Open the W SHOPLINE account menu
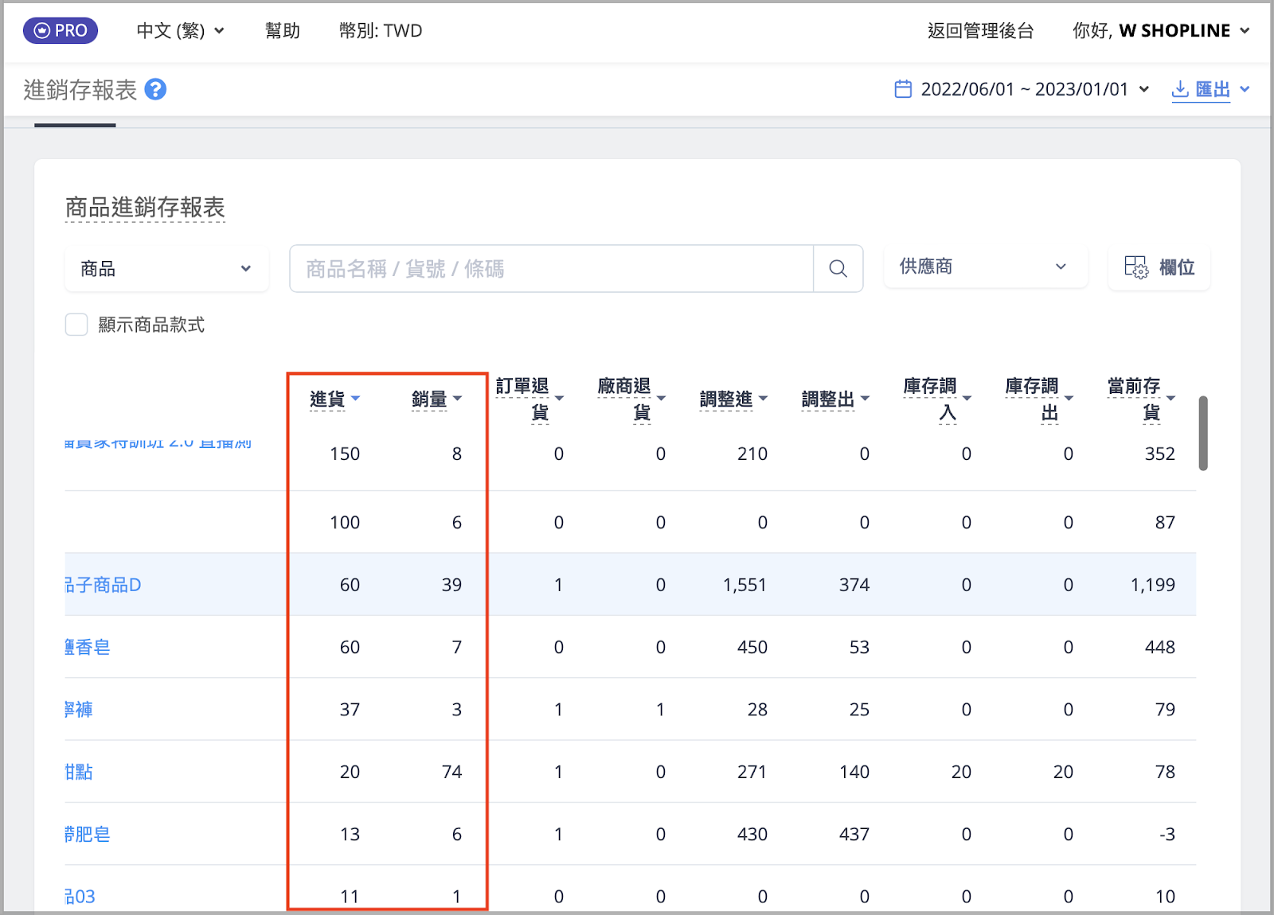1274x915 pixels. point(1161,30)
